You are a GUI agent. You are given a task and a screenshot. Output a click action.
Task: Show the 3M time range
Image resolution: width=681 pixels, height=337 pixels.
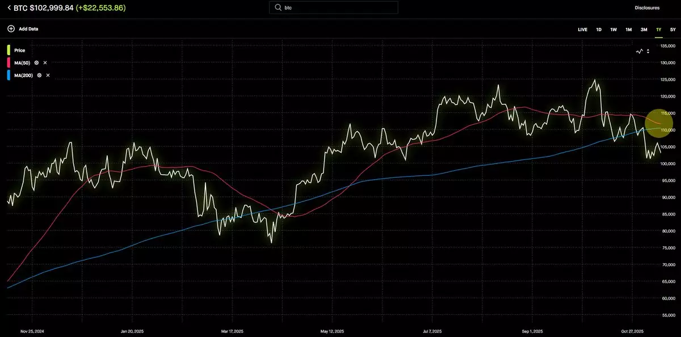pos(644,29)
